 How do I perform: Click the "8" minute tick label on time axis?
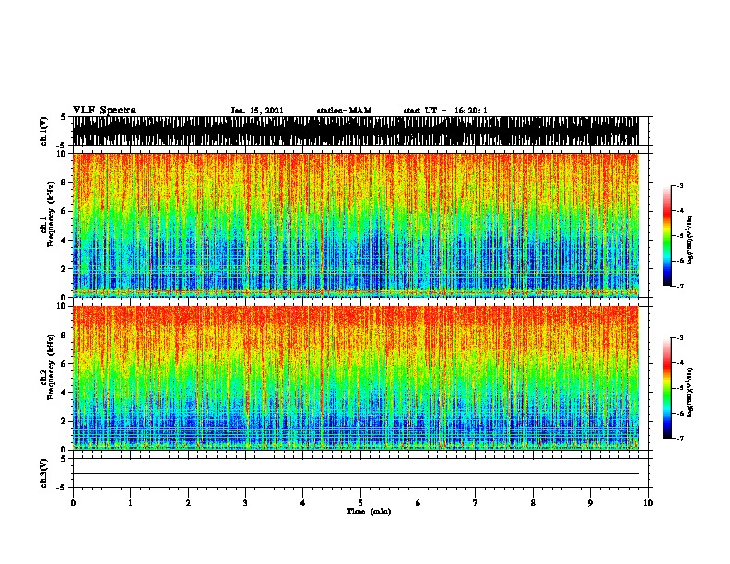pos(533,503)
